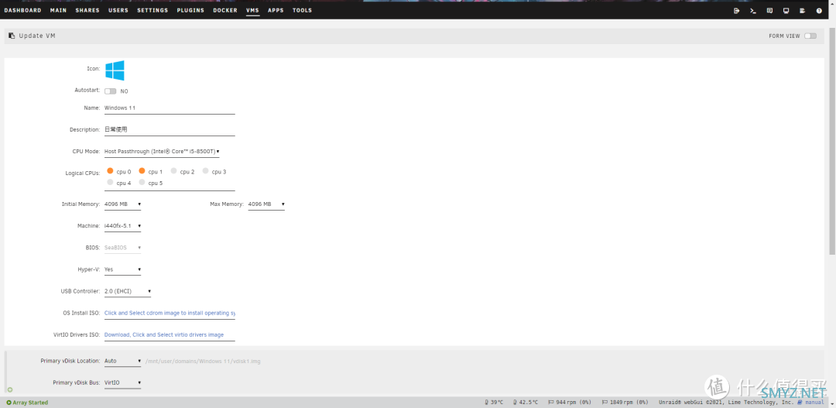Open the Tools menu tab
Viewport: 836px width, 408px height.
[303, 11]
